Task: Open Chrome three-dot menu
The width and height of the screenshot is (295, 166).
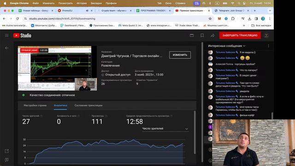Action: click(x=270, y=18)
